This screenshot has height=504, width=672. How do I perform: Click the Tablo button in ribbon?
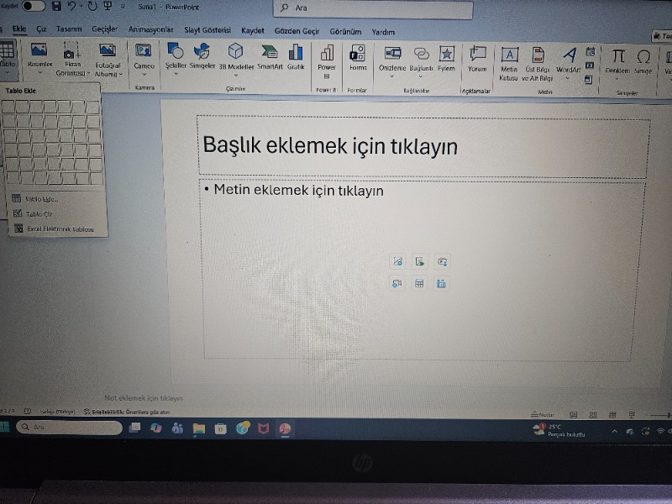(x=8, y=58)
